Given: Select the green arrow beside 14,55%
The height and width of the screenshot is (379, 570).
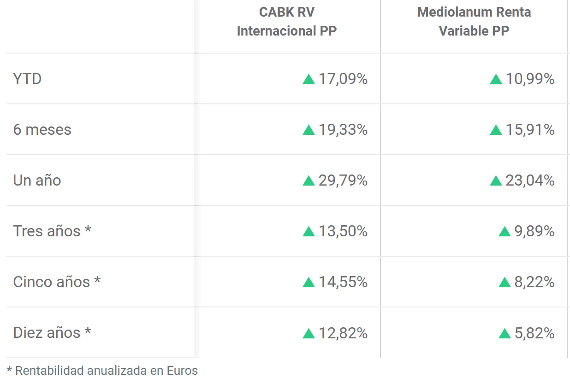Looking at the screenshot, I should (309, 283).
